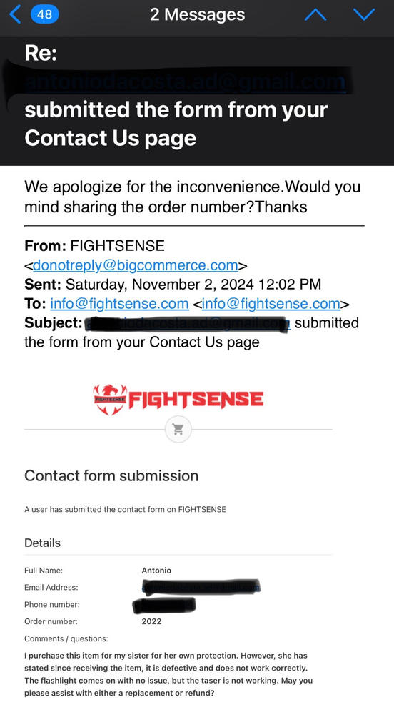Go to the previous message with up arrow
Viewport: 394px width, 715px height.
pos(315,15)
